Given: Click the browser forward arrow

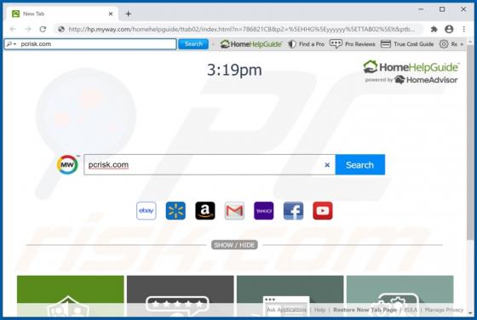Looking at the screenshot, I should pos(27,29).
